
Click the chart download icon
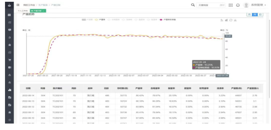point(235,20)
